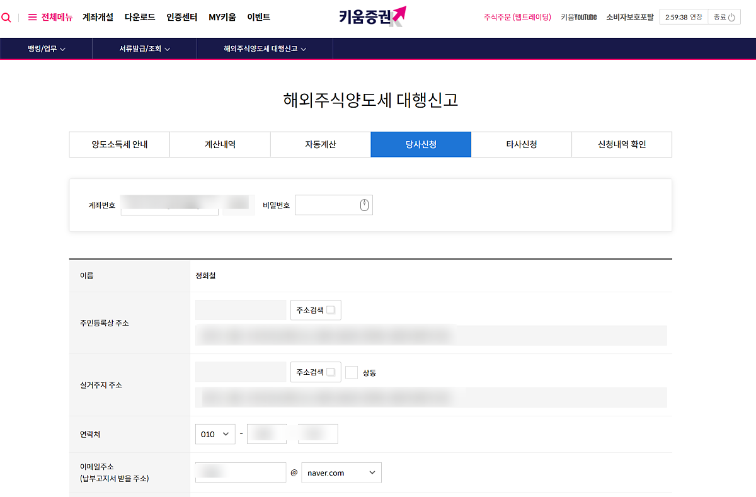The height and width of the screenshot is (497, 756).
Task: Select the 당사신청 tab
Action: pos(421,144)
